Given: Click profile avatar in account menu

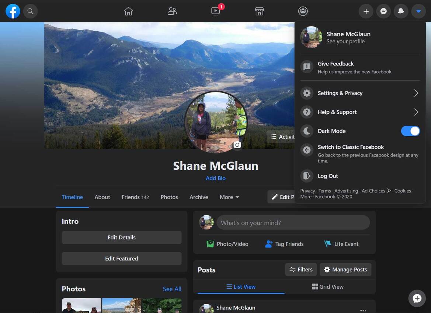Looking at the screenshot, I should [311, 37].
